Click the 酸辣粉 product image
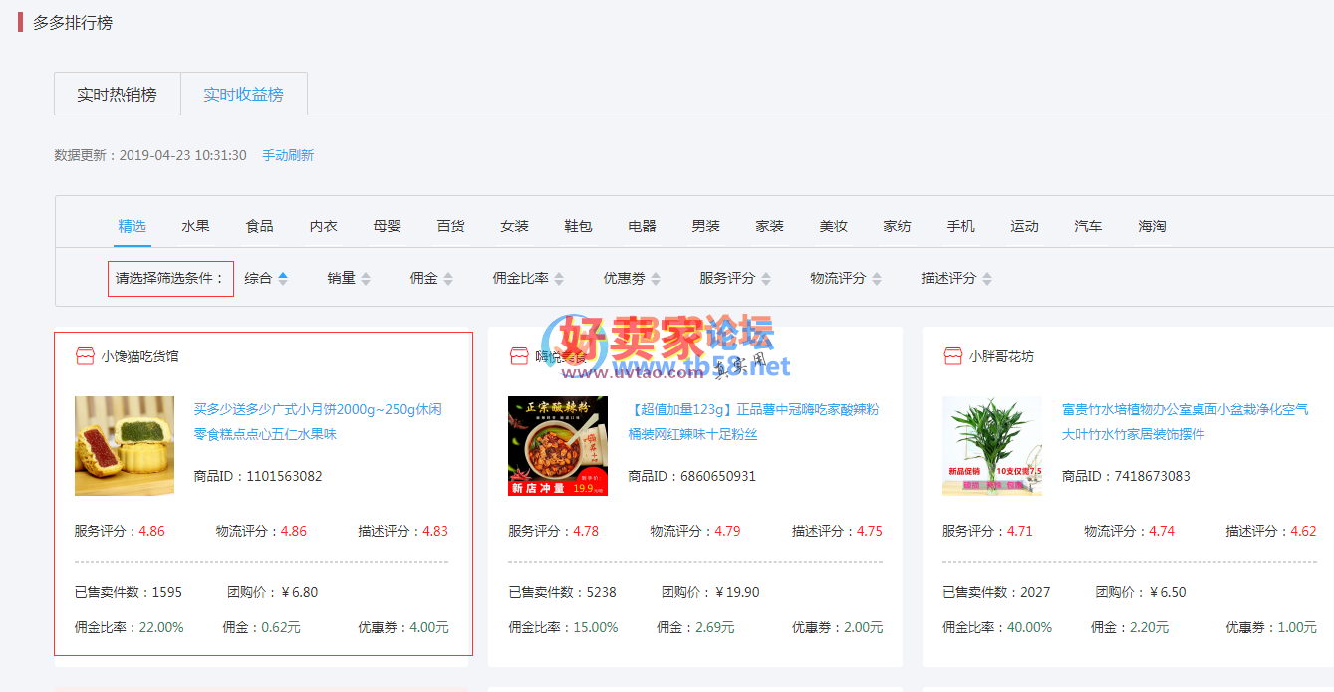The width and height of the screenshot is (1334, 692). pos(557,446)
